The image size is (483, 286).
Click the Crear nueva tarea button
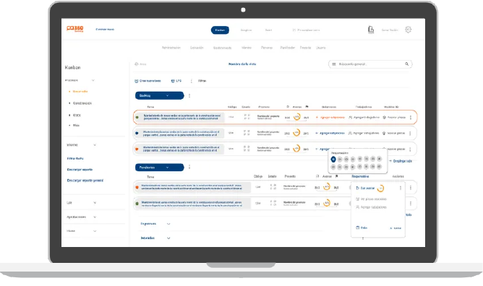pyautogui.click(x=148, y=81)
